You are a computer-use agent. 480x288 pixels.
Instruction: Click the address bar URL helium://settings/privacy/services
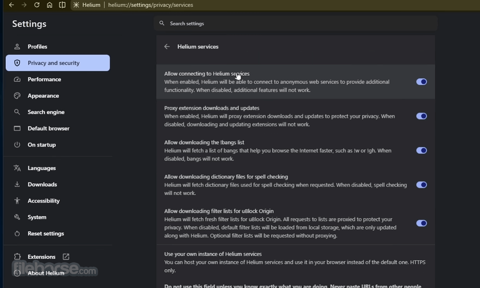[x=150, y=5]
